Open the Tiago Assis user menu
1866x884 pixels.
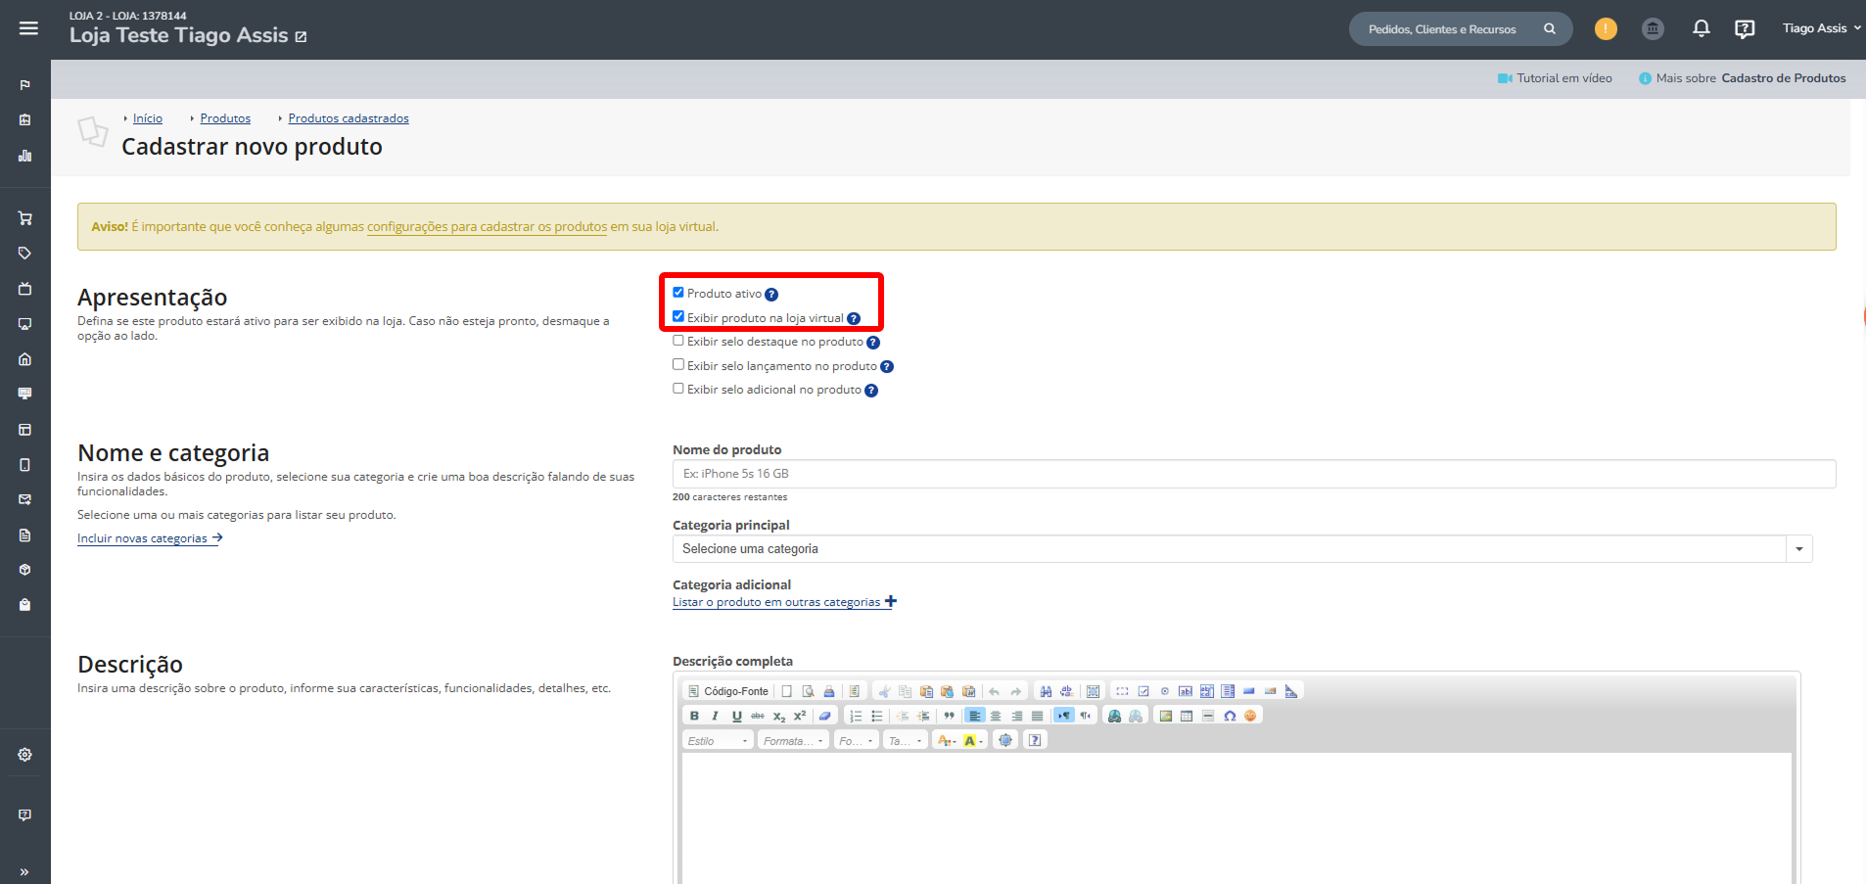pos(1821,28)
